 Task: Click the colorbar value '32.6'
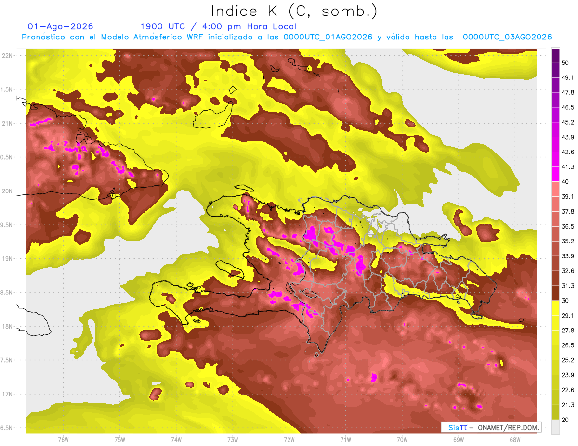coord(567,271)
